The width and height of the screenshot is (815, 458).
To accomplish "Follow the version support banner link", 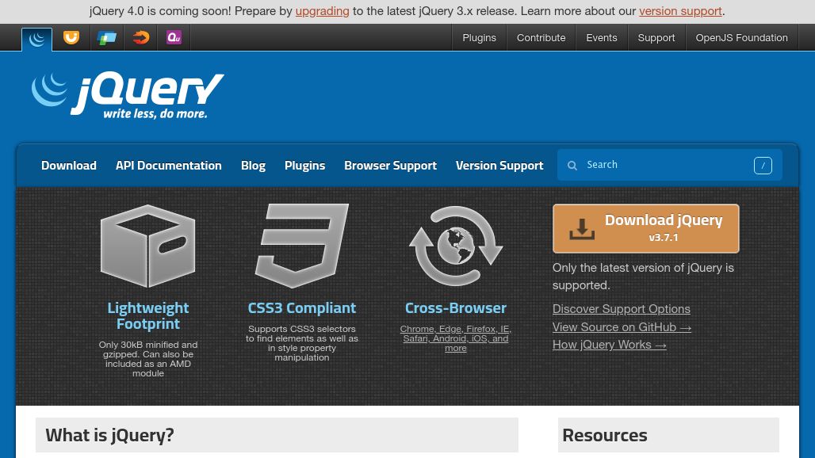I will pos(680,11).
